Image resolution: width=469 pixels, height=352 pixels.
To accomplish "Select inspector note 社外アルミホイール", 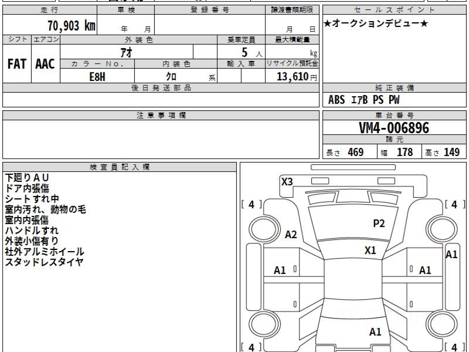I will [44, 251].
